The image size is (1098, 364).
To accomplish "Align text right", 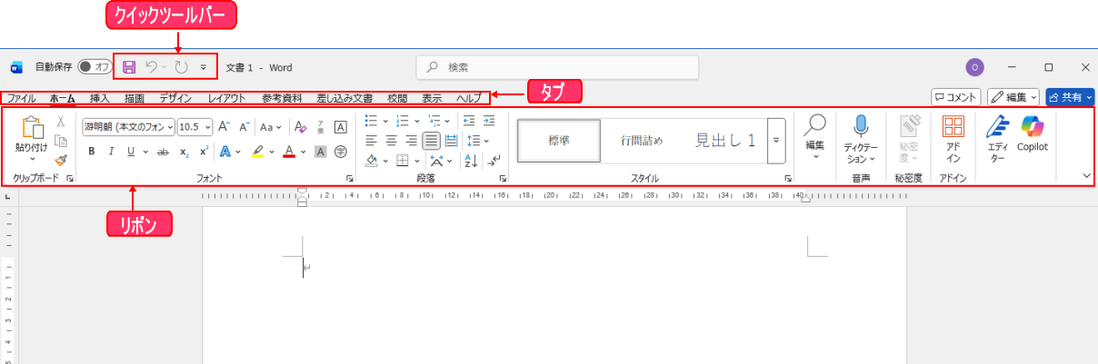I will pyautogui.click(x=411, y=141).
